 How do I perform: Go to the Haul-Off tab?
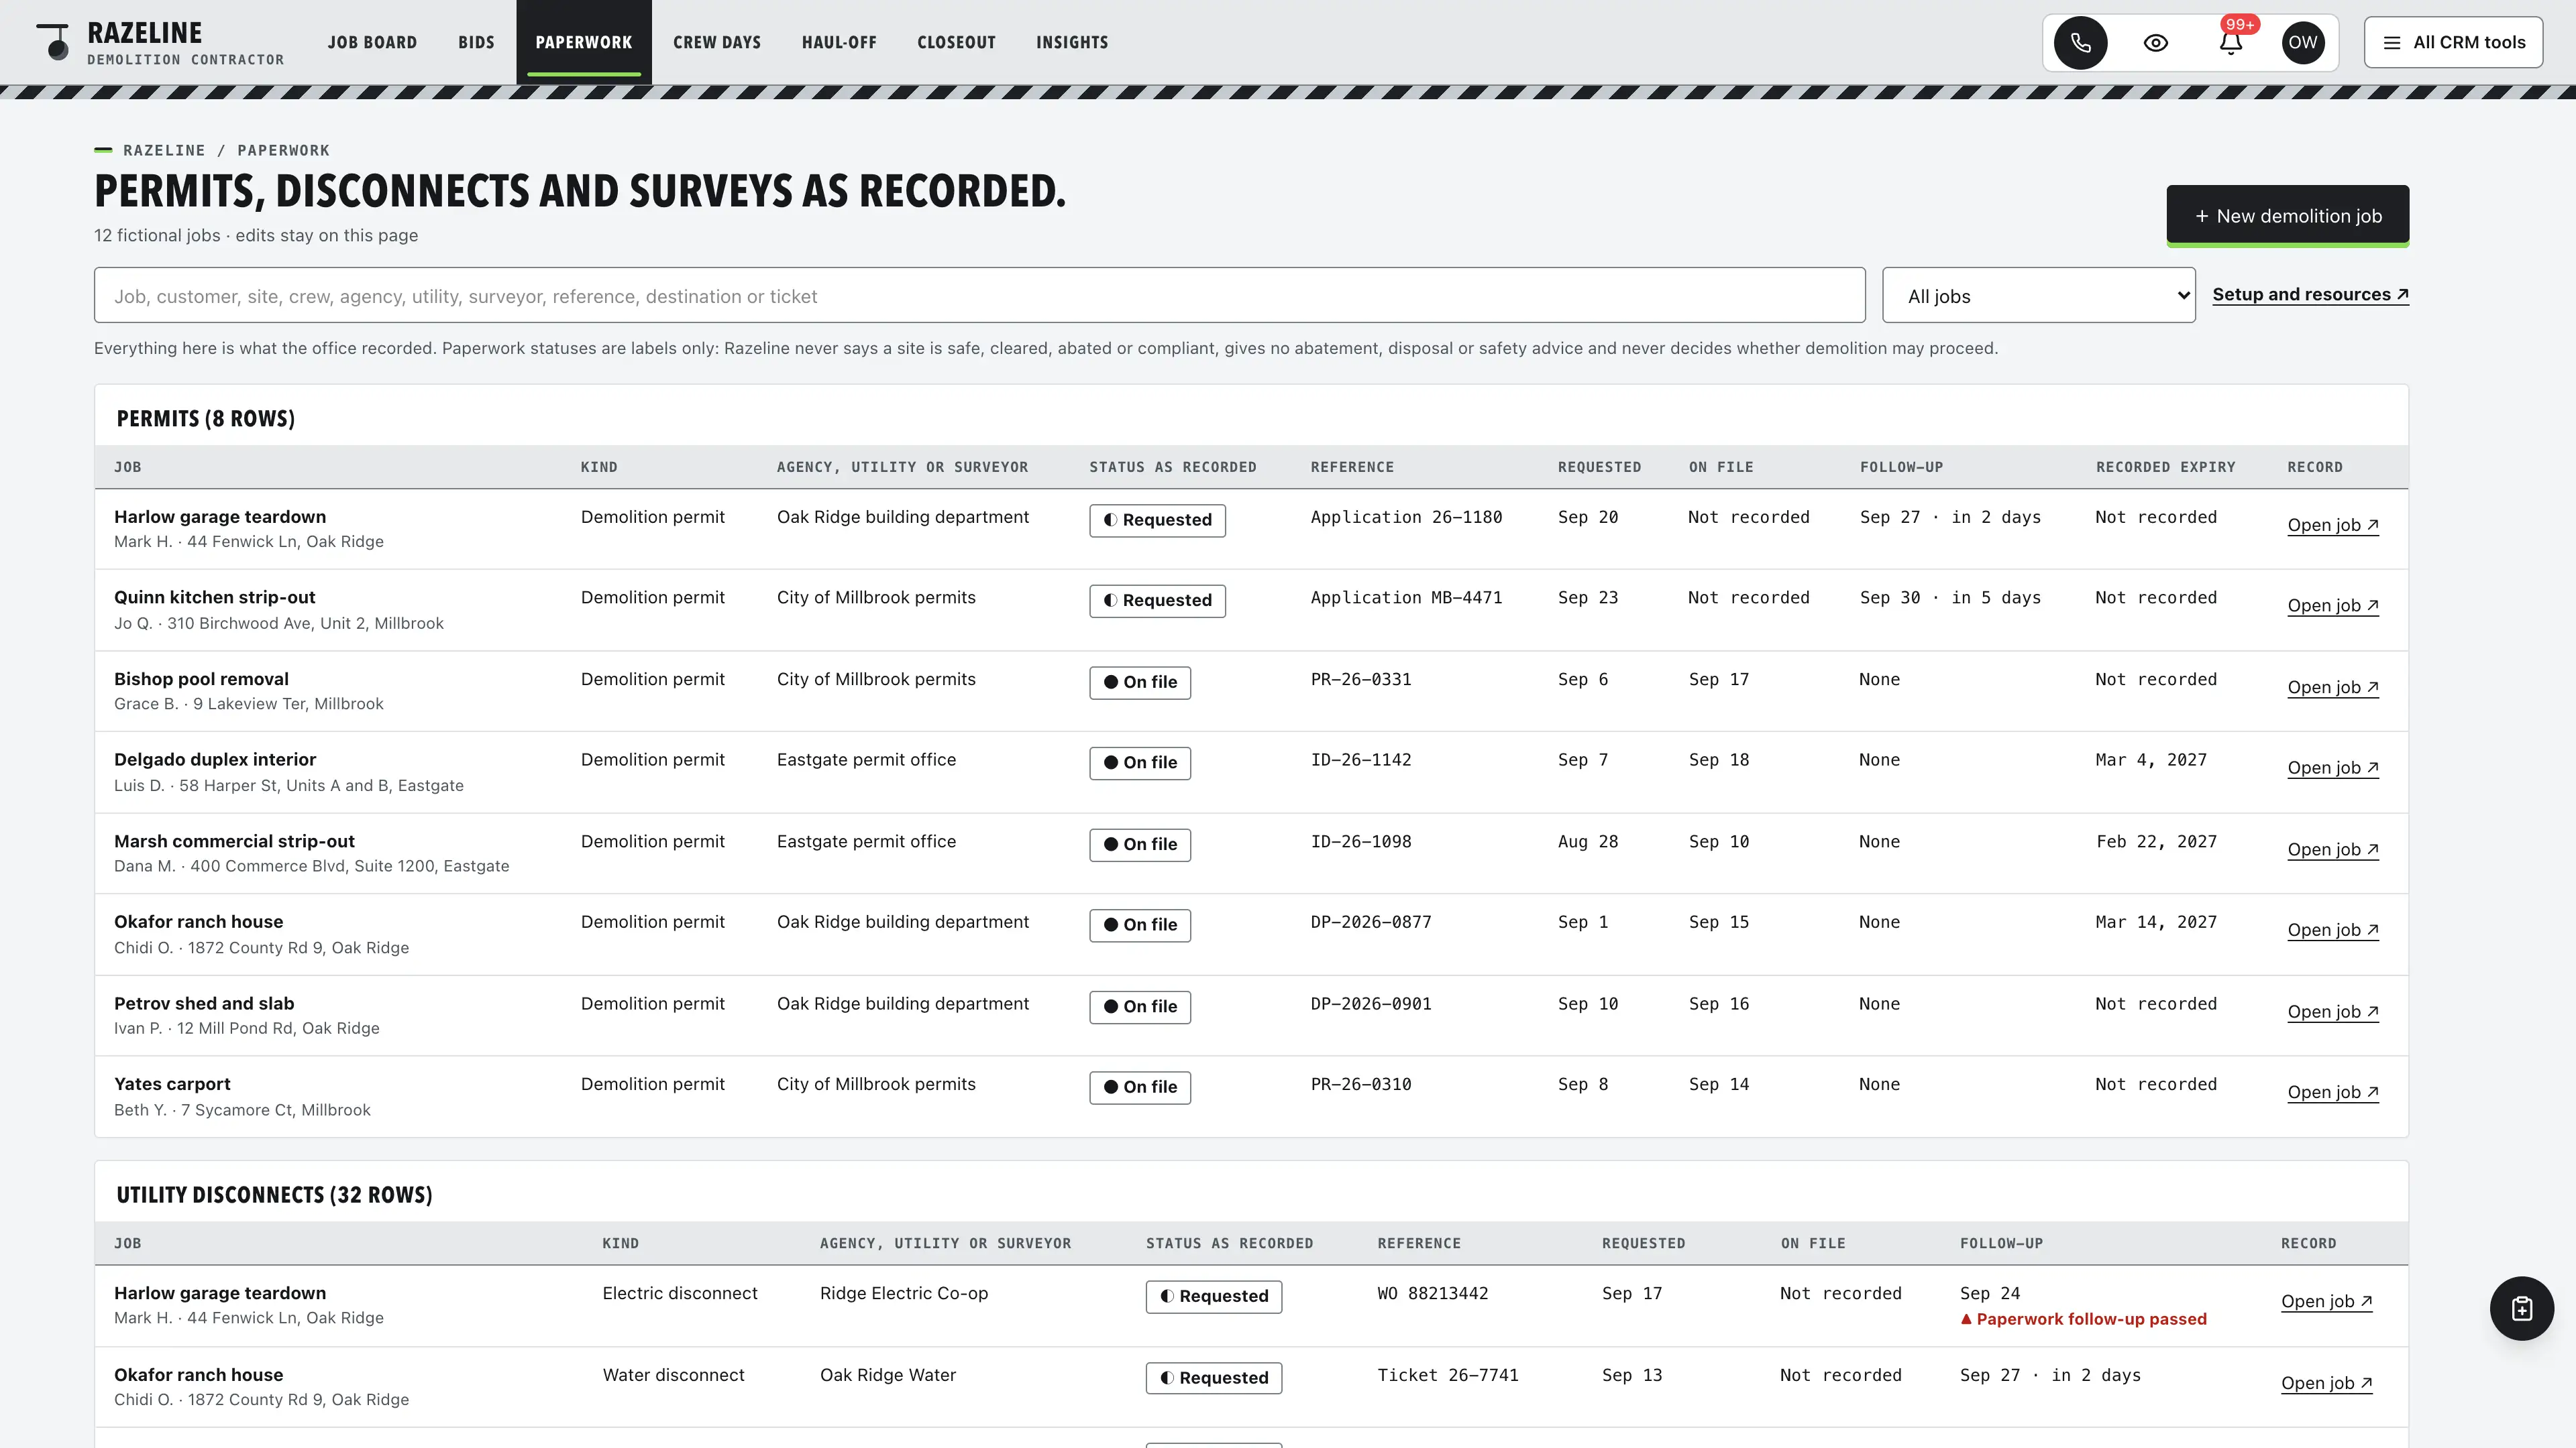click(x=838, y=43)
